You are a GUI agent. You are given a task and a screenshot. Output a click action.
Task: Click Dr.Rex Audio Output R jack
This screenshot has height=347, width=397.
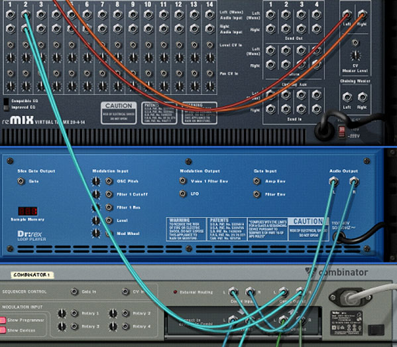coord(354,182)
